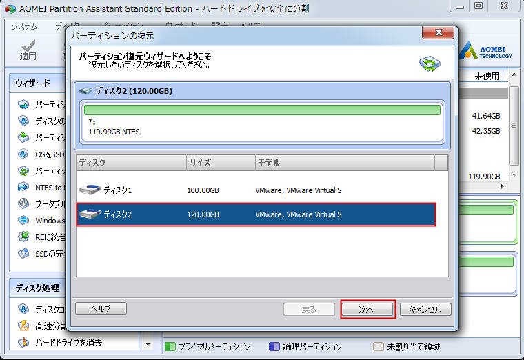Click the ディスク2 drive icon
The width and height of the screenshot is (524, 360).
click(90, 214)
